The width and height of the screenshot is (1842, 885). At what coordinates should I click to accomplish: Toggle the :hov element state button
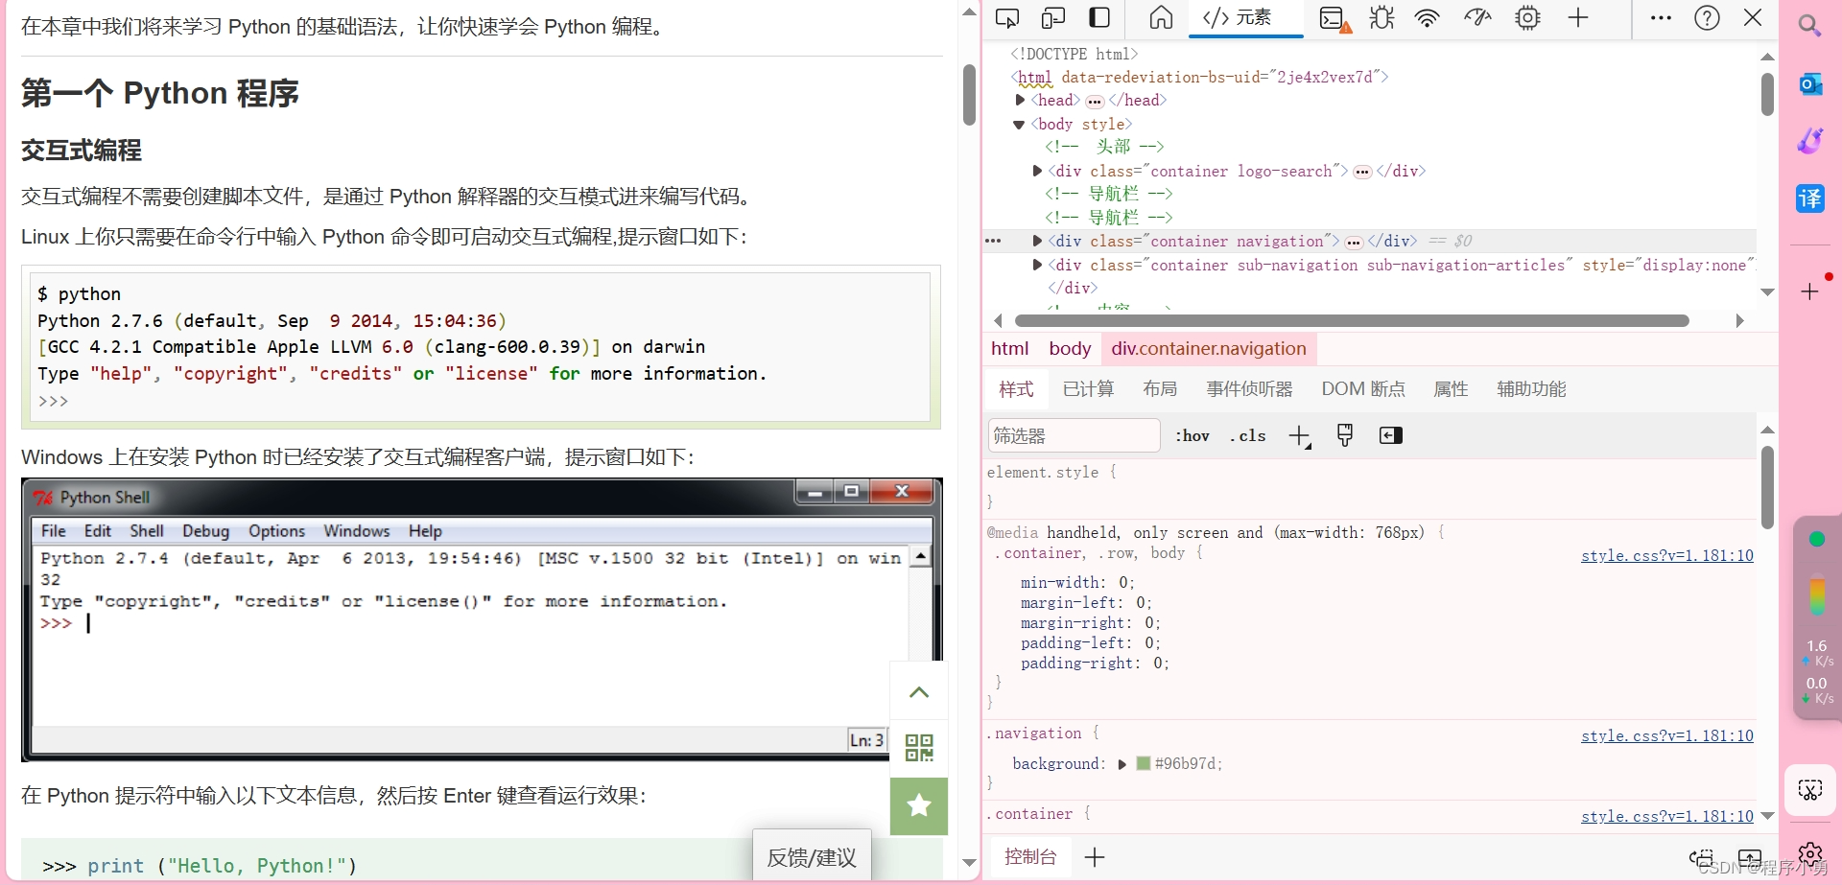[1193, 436]
